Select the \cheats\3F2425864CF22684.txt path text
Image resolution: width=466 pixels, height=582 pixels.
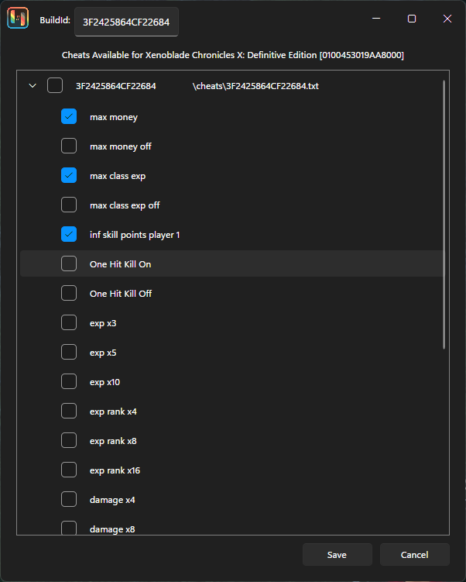(x=255, y=86)
